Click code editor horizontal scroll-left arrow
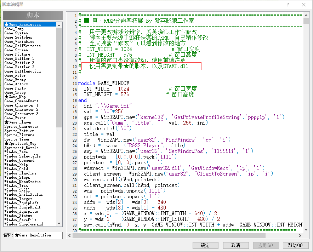This screenshot has height=252, width=313. pos(69,235)
